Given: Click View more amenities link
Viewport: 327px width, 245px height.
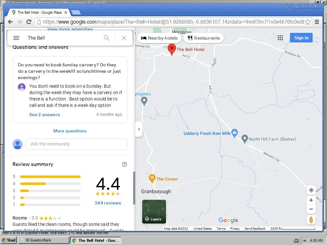Looking at the screenshot, I should coord(70,29).
